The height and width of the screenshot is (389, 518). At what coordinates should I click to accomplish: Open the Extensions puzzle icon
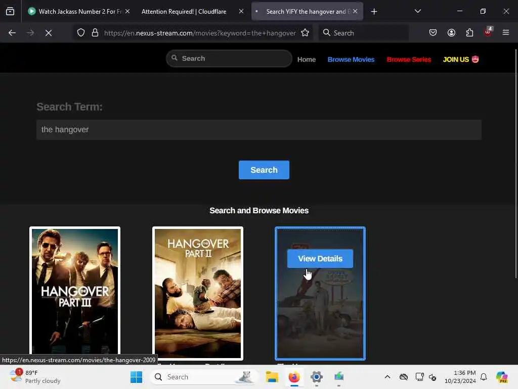469,33
